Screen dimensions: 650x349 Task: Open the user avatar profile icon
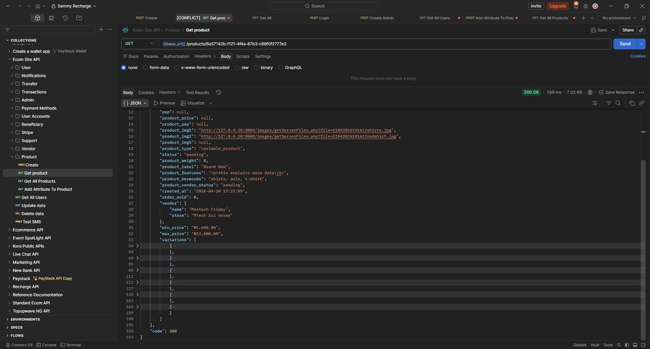click(x=595, y=6)
